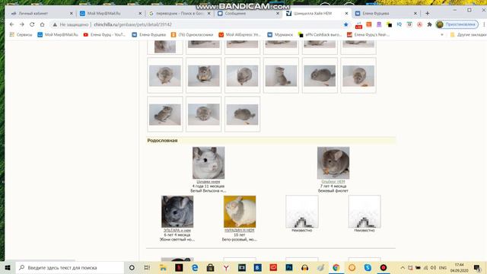Image resolution: width=487 pixels, height=274 pixels.
Task: Click the Не защищено security warning
Action: (72, 24)
